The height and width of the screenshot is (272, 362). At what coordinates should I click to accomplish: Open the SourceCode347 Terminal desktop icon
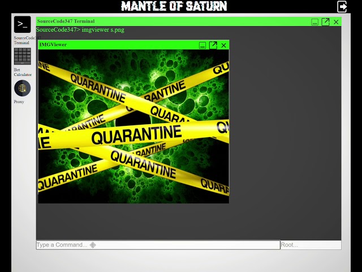pyautogui.click(x=23, y=24)
